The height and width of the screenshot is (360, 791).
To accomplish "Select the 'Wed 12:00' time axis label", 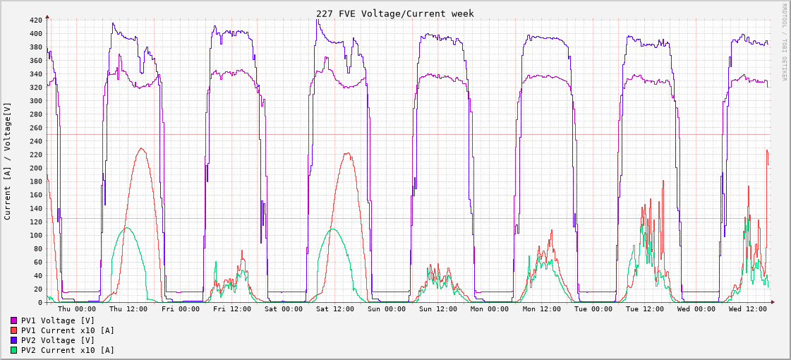I will click(748, 309).
